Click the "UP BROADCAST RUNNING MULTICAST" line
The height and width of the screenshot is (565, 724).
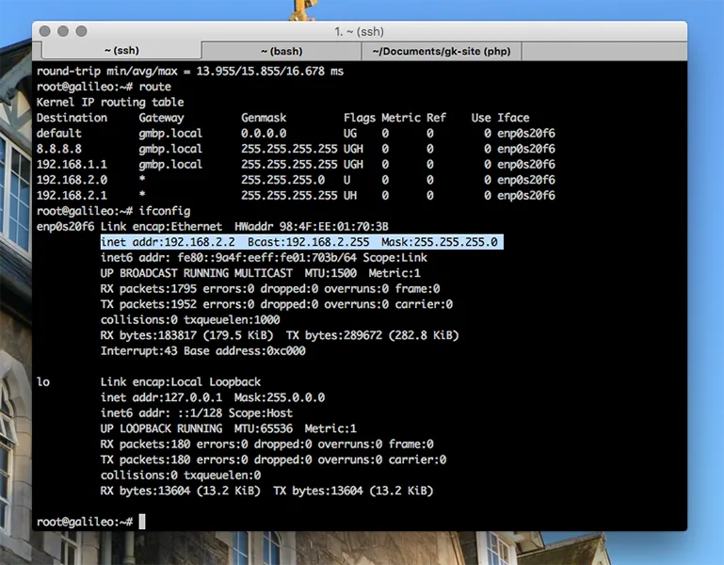261,273
